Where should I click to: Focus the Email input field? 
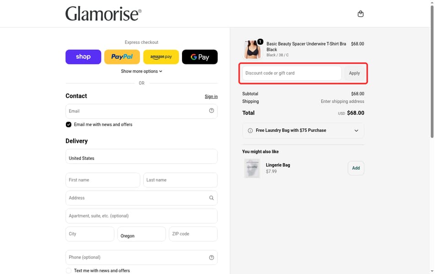(x=141, y=111)
